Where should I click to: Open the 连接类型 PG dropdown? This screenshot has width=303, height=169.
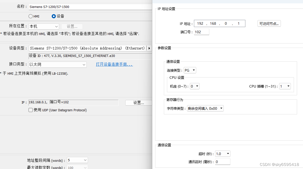point(190,70)
